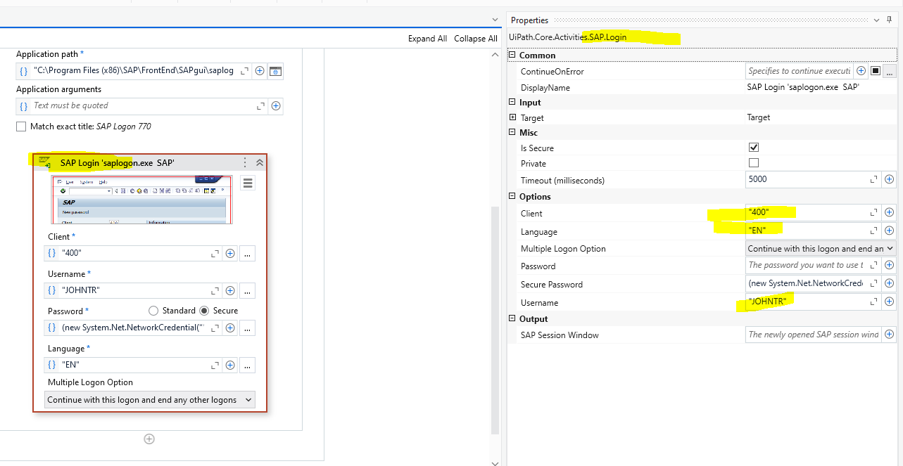903x466 pixels.
Task: Click plus button for Secure Password property
Action: point(889,283)
